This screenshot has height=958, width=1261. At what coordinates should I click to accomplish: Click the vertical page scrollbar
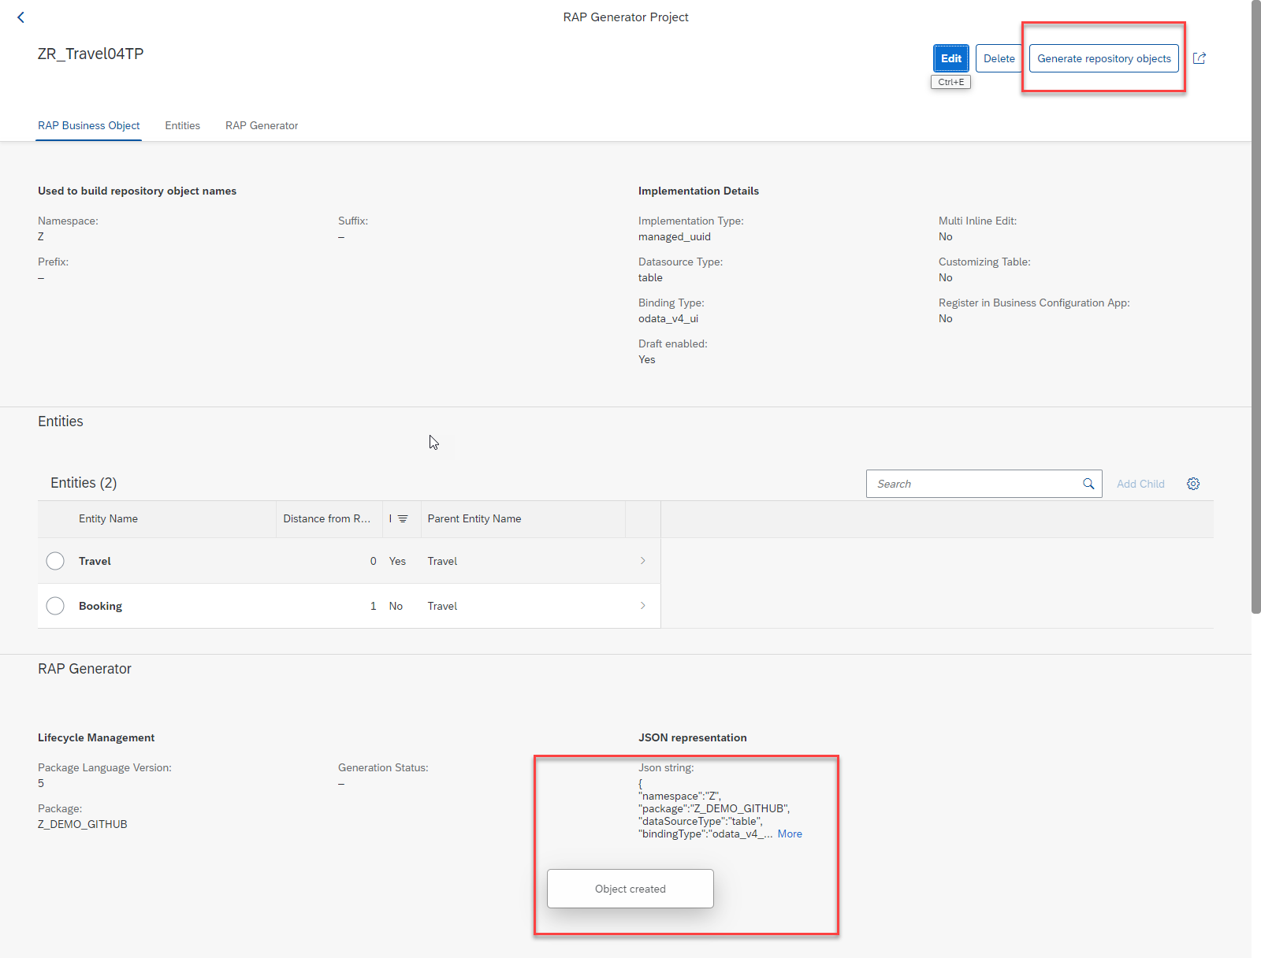(1255, 315)
